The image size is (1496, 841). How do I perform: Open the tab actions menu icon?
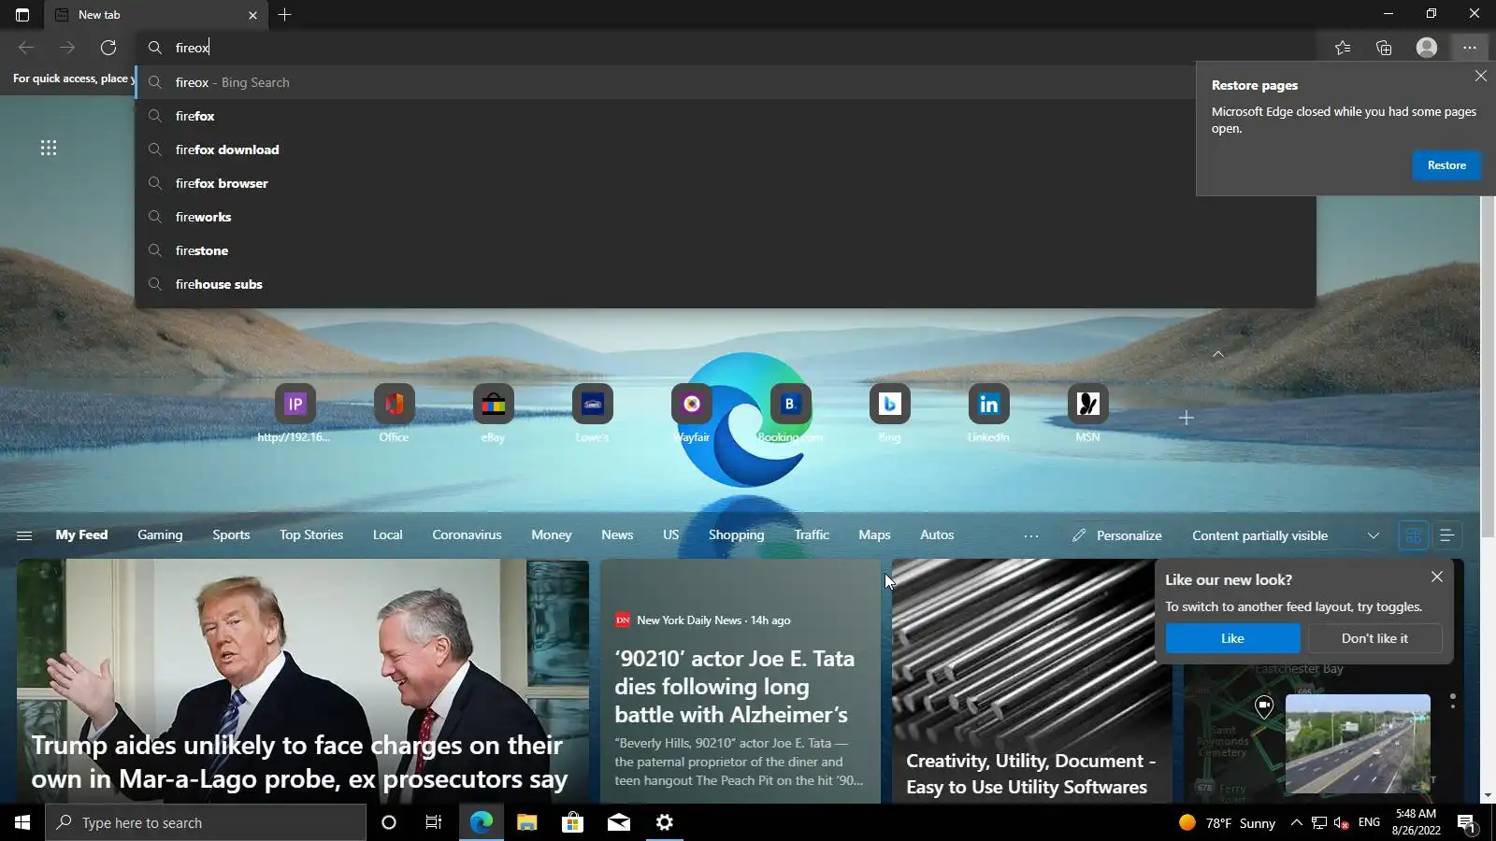coord(22,15)
